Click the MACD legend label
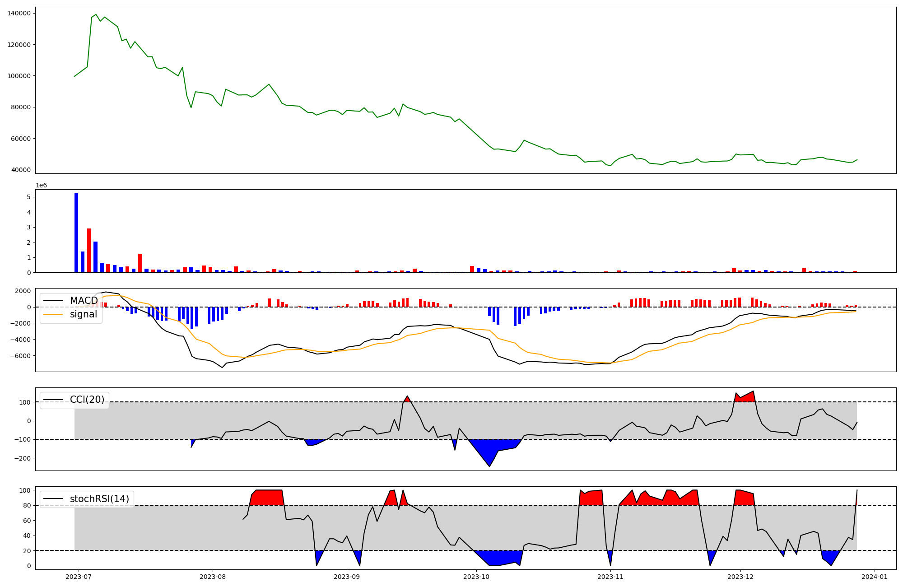Screen dimensions: 903x587 point(84,301)
